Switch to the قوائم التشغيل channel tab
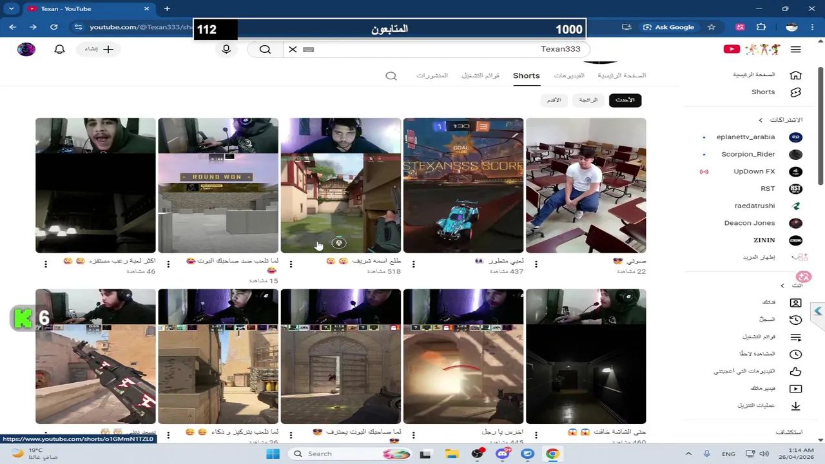The image size is (825, 464). [480, 75]
